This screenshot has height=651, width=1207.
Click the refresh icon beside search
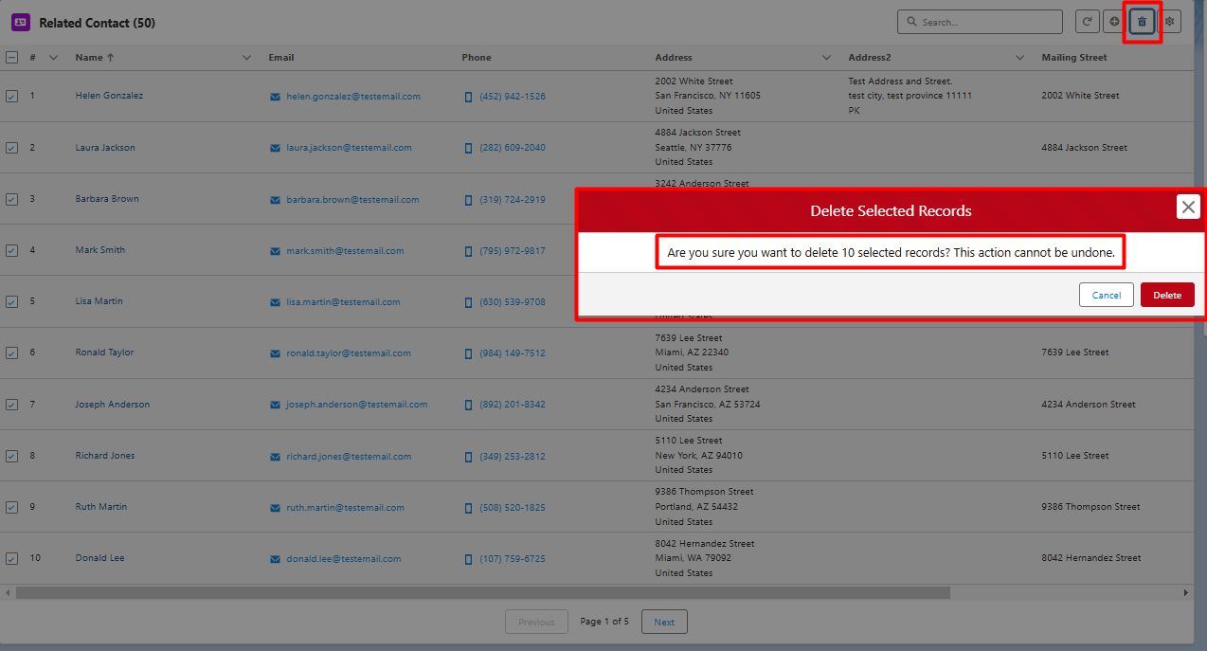(x=1087, y=22)
